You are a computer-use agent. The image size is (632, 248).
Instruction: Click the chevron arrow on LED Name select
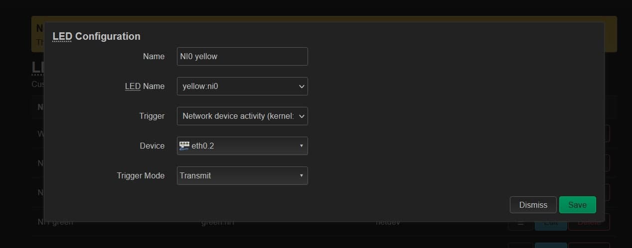(x=301, y=86)
